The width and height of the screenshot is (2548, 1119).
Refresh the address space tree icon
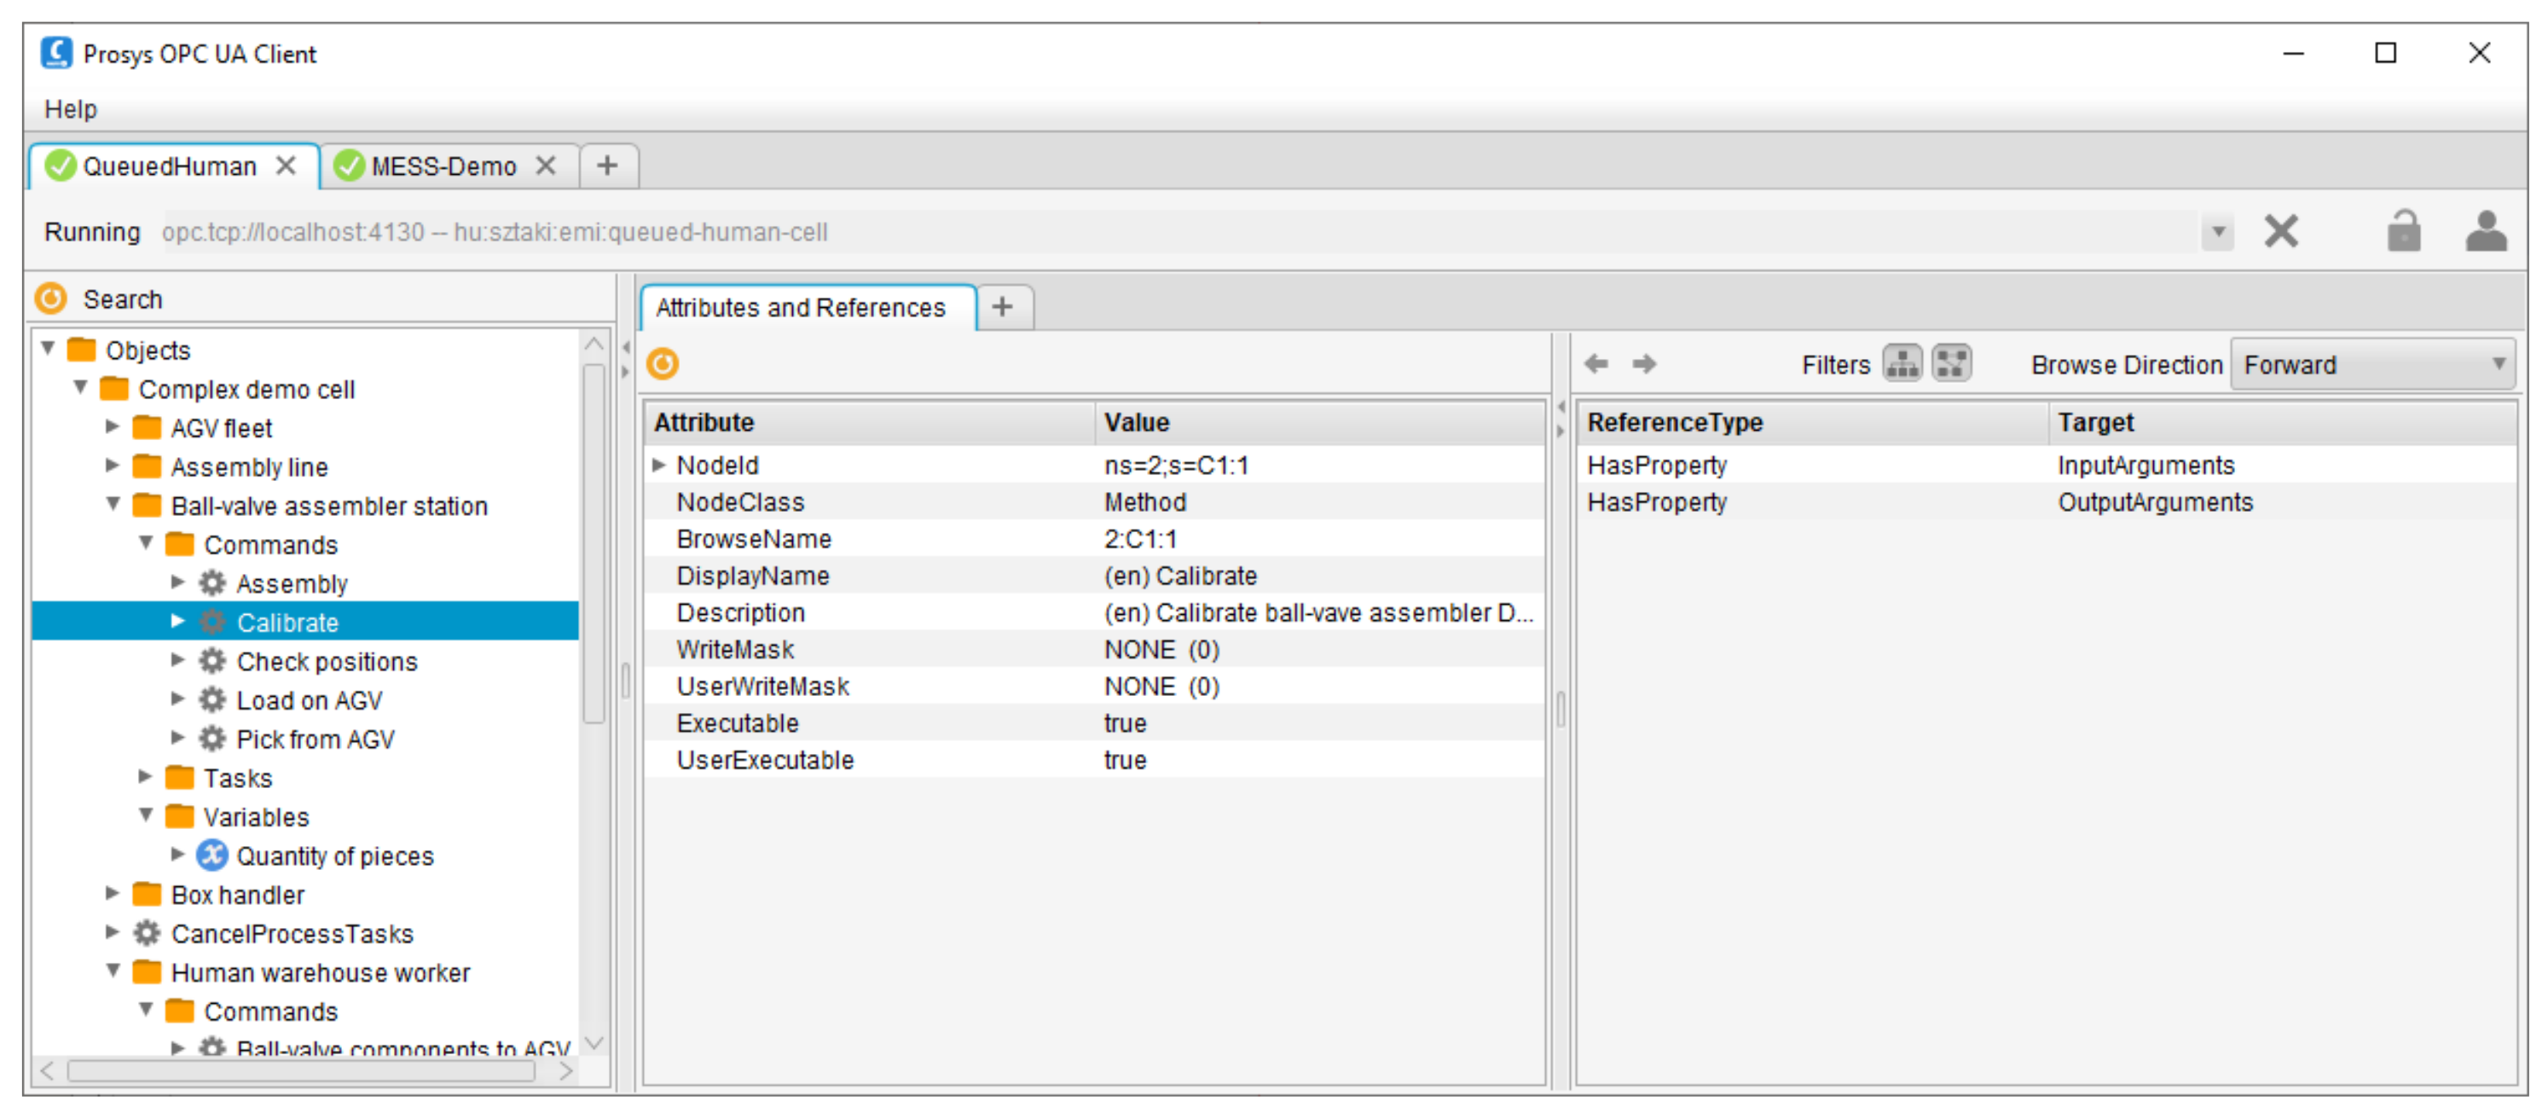(50, 299)
